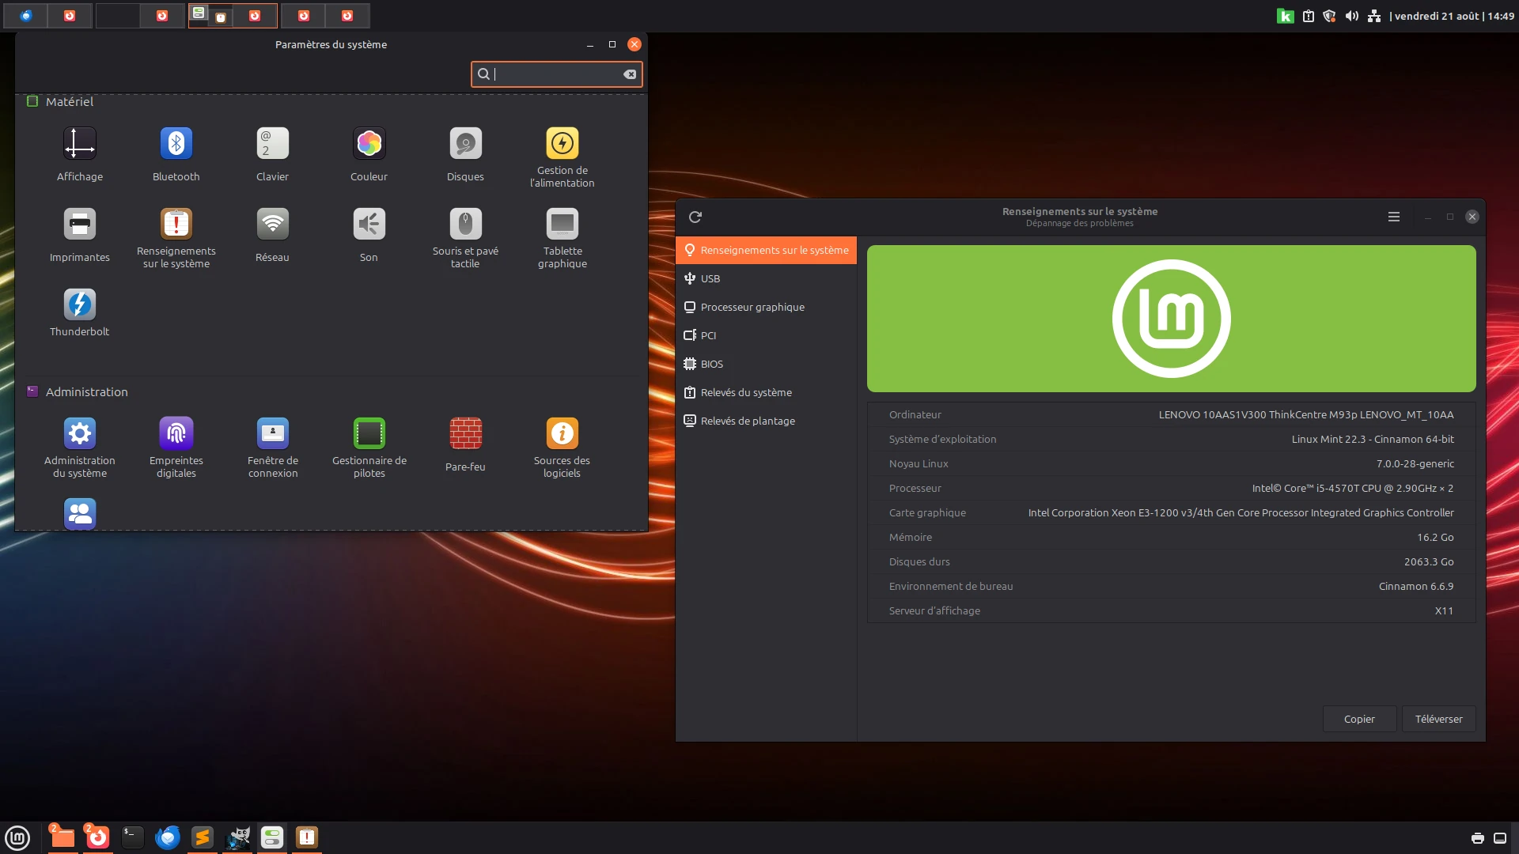Image resolution: width=1519 pixels, height=854 pixels.
Task: Open Fenêtre de connexion settings
Action: click(x=272, y=448)
